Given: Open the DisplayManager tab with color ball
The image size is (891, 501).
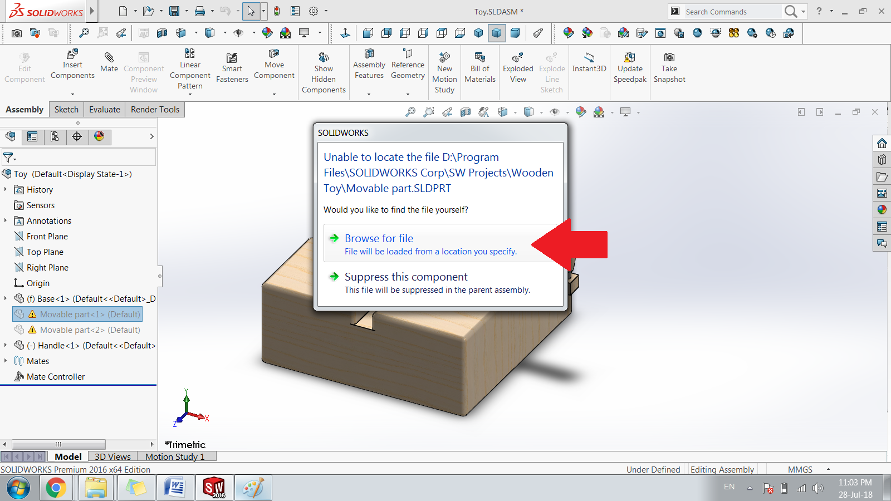Looking at the screenshot, I should [x=99, y=136].
